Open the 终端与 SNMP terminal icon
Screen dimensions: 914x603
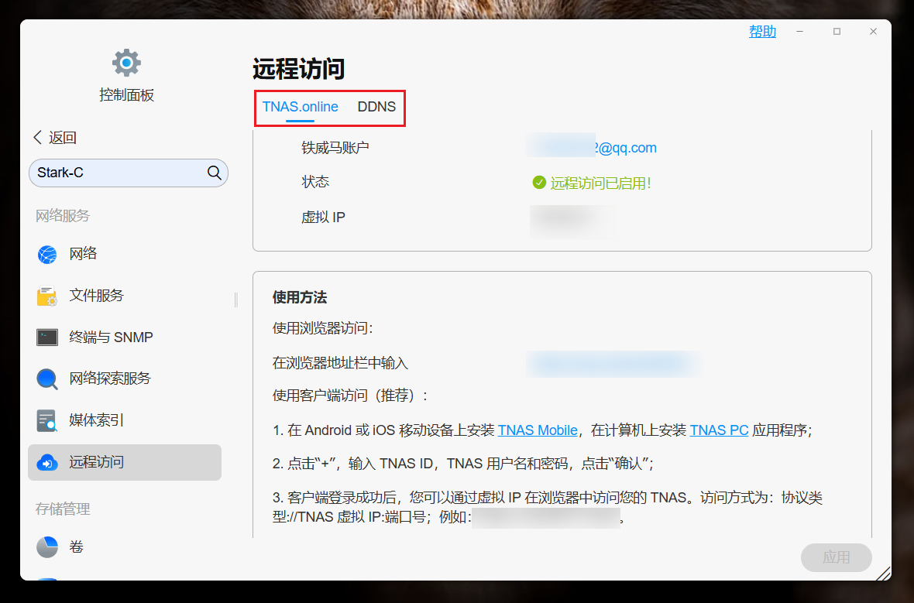(47, 337)
